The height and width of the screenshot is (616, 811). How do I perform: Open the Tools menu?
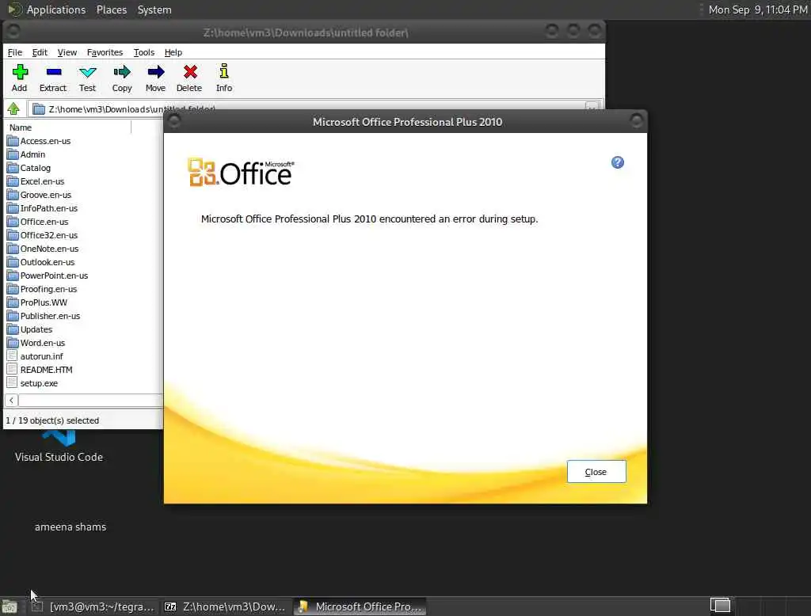pos(144,52)
